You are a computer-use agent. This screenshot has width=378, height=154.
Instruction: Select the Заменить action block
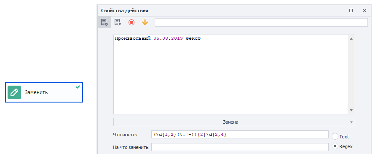coord(44,92)
